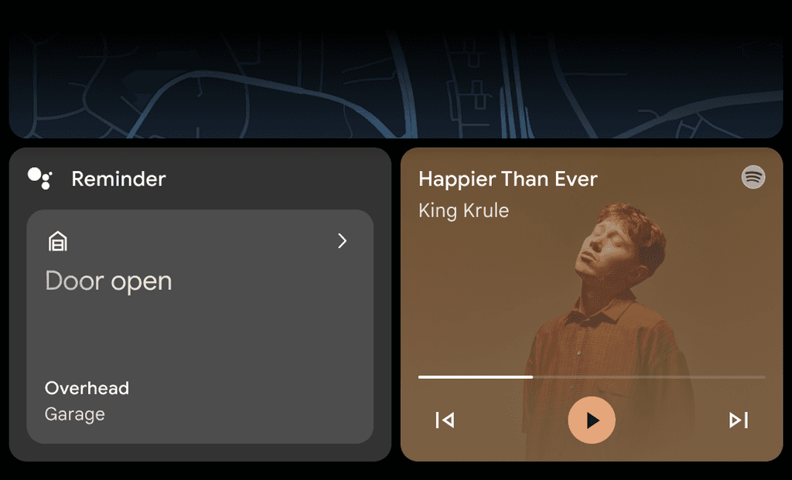The image size is (792, 480).
Task: Tap the Garage location label
Action: (x=75, y=414)
